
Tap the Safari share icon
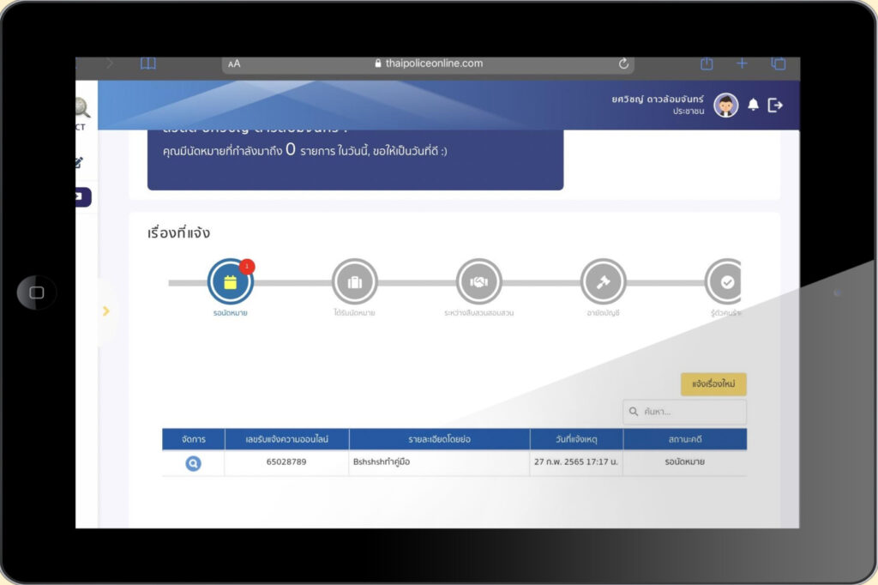tap(707, 63)
